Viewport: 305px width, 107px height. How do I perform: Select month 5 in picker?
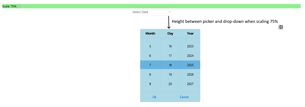(150, 46)
